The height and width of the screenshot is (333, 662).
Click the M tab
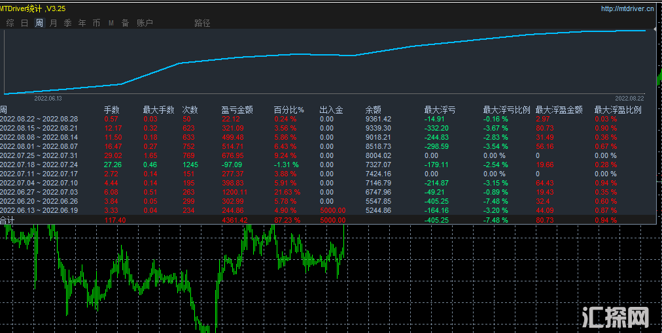point(111,24)
